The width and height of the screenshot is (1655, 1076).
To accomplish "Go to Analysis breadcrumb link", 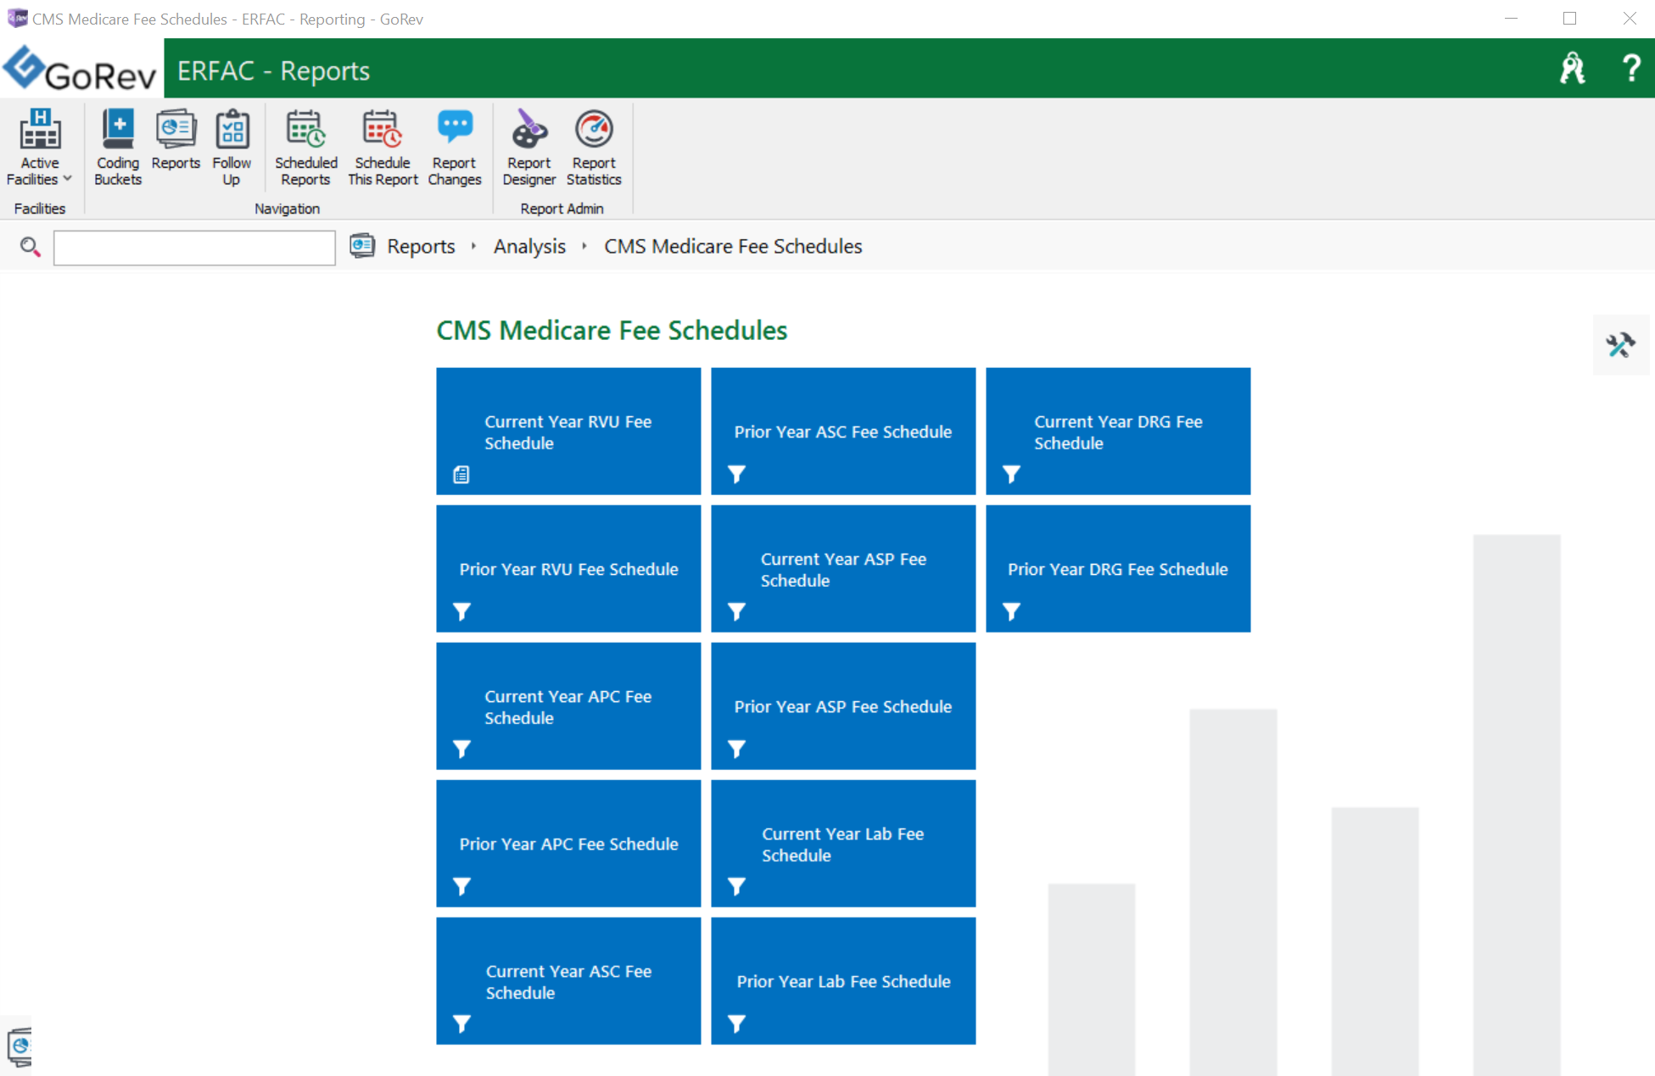I will click(x=529, y=246).
